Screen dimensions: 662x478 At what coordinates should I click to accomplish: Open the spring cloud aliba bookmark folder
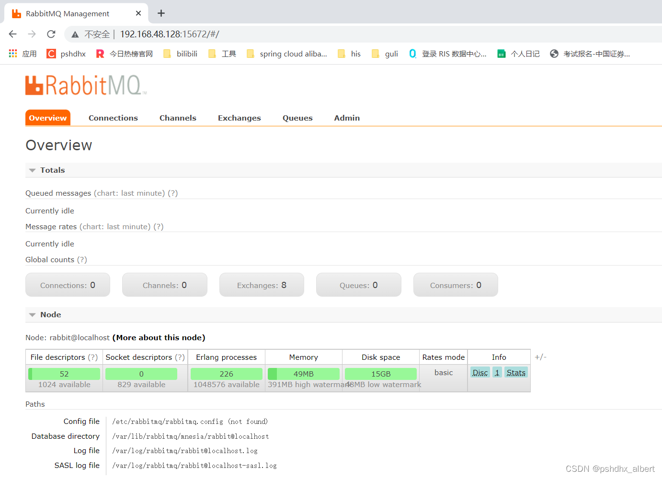287,54
